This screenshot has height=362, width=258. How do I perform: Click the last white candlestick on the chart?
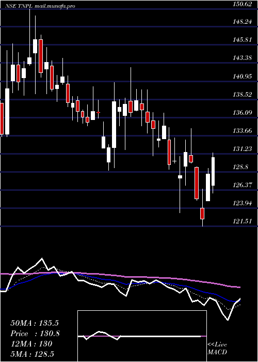tap(213, 171)
